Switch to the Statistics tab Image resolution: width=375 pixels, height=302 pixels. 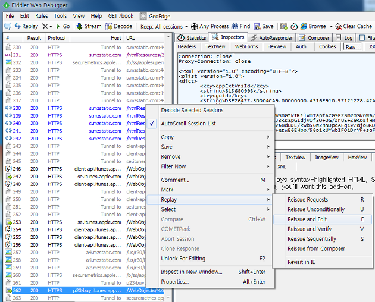[192, 38]
